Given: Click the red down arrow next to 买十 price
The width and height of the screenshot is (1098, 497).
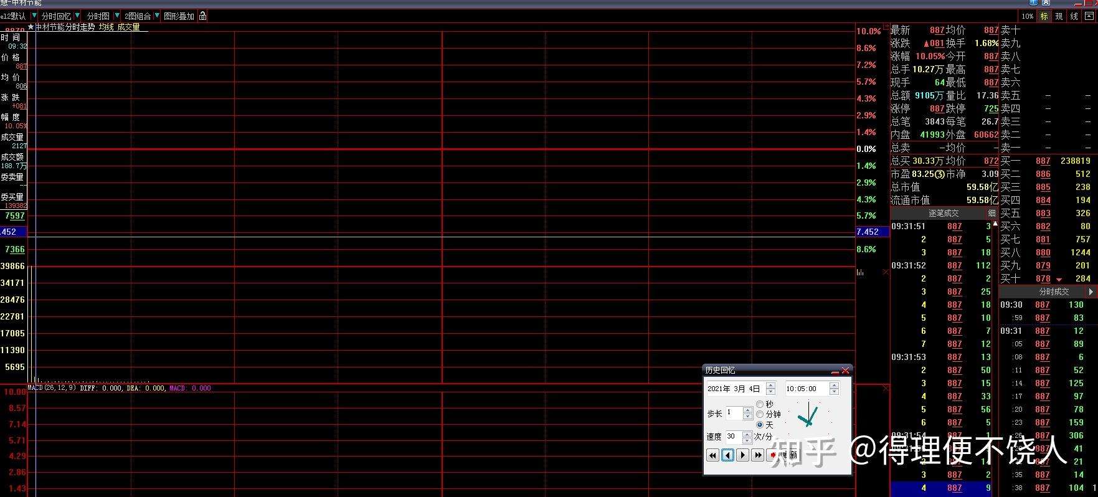Looking at the screenshot, I should [x=1059, y=279].
